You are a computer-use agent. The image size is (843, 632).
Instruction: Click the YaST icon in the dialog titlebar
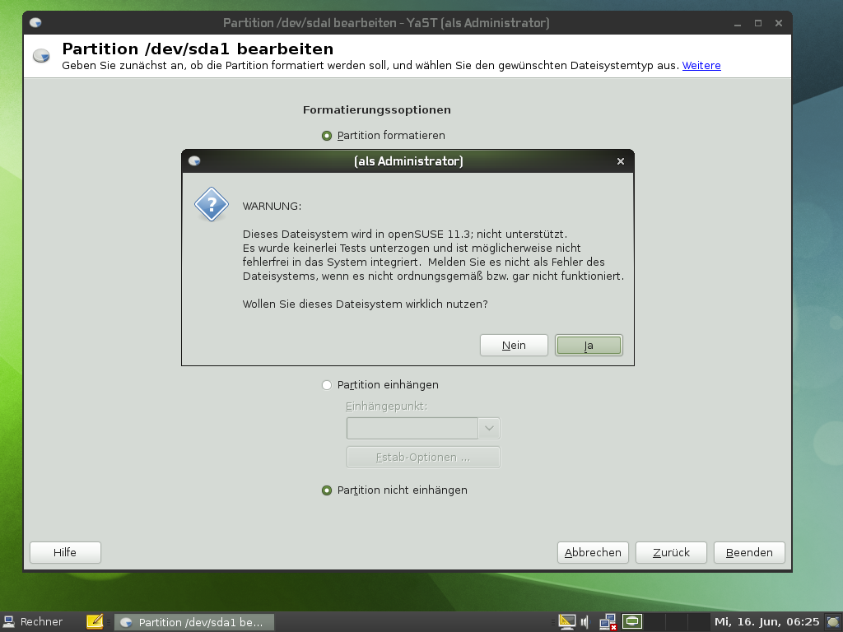pyautogui.click(x=194, y=161)
